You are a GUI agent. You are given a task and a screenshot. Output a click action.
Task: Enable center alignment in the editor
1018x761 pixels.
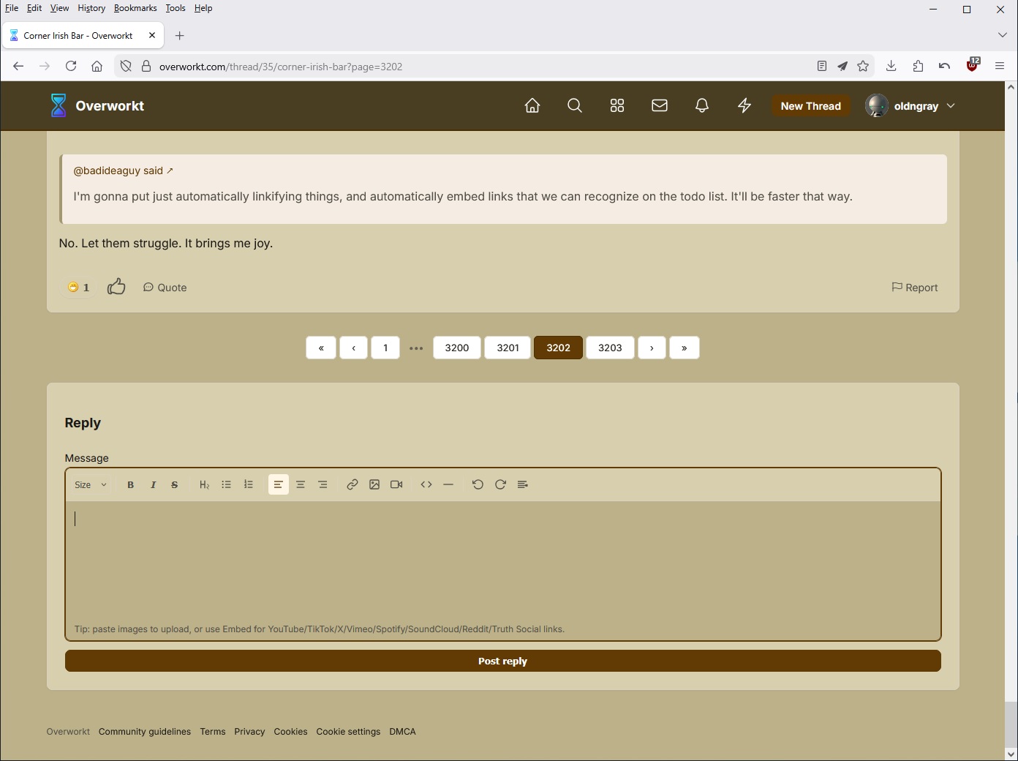point(301,484)
